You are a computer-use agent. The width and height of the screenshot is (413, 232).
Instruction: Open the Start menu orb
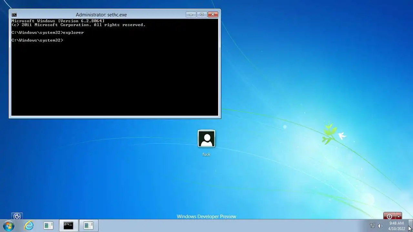(x=8, y=225)
